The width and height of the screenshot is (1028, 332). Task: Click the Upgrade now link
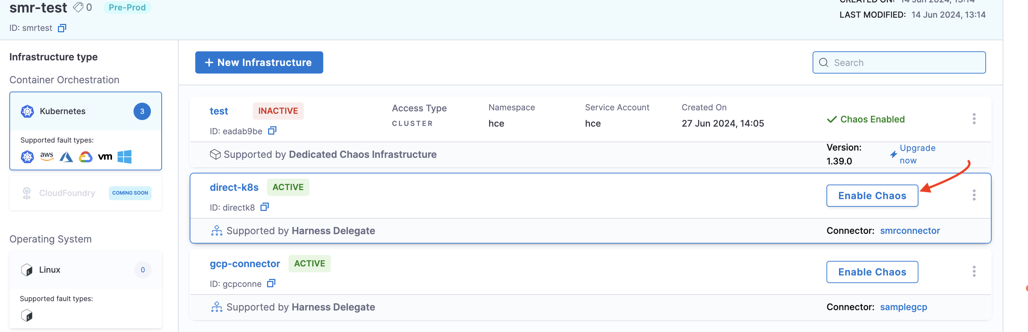click(x=917, y=154)
